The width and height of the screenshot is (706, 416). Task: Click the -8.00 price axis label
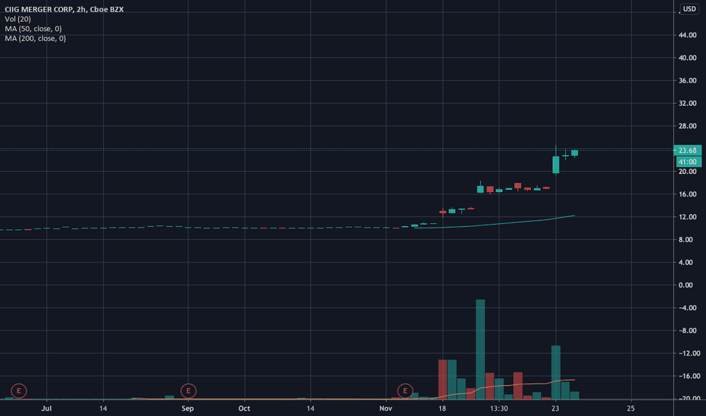(688, 331)
